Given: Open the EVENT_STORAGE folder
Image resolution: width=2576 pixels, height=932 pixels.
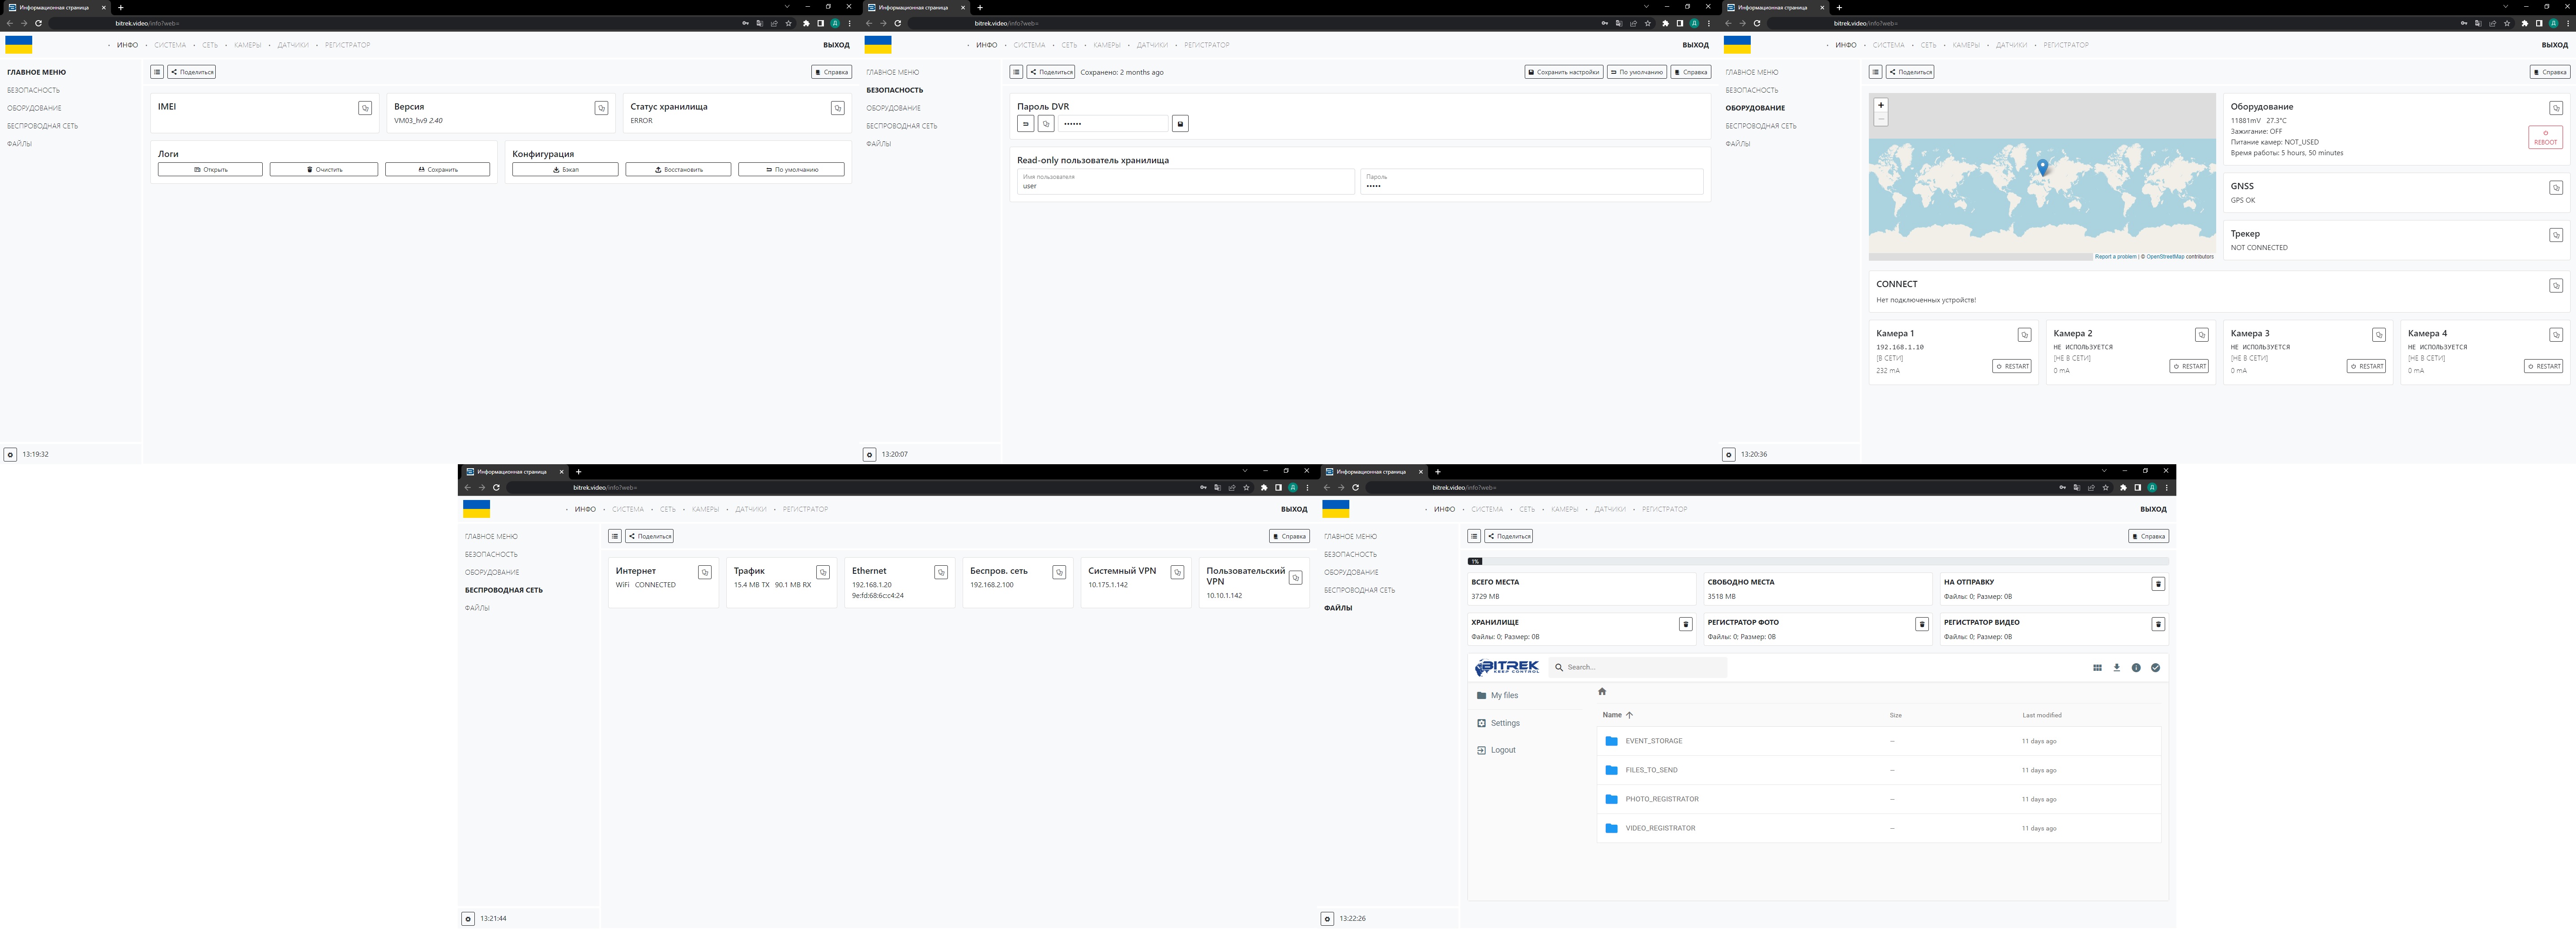Looking at the screenshot, I should click(1653, 741).
